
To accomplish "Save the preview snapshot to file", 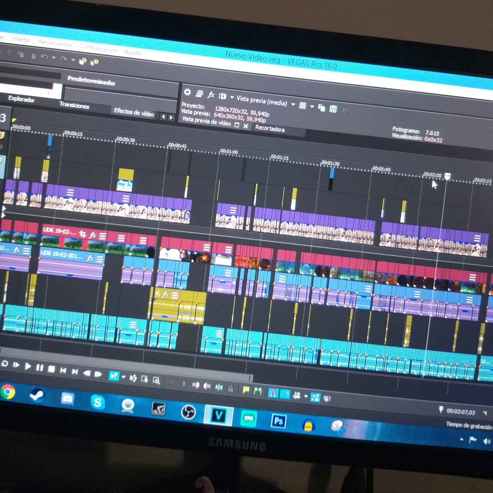I will [x=333, y=108].
